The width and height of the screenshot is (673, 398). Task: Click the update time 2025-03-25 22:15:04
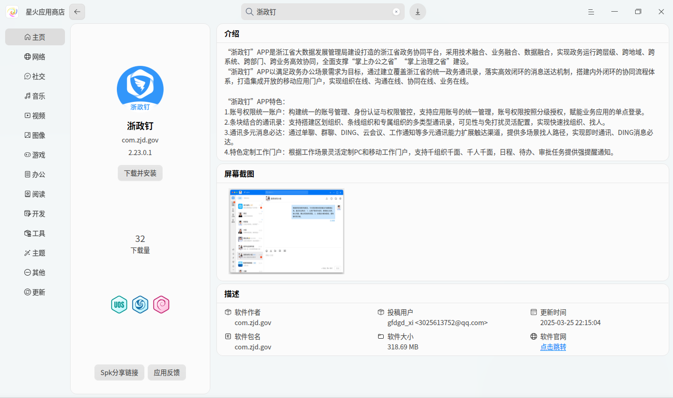[x=571, y=323]
